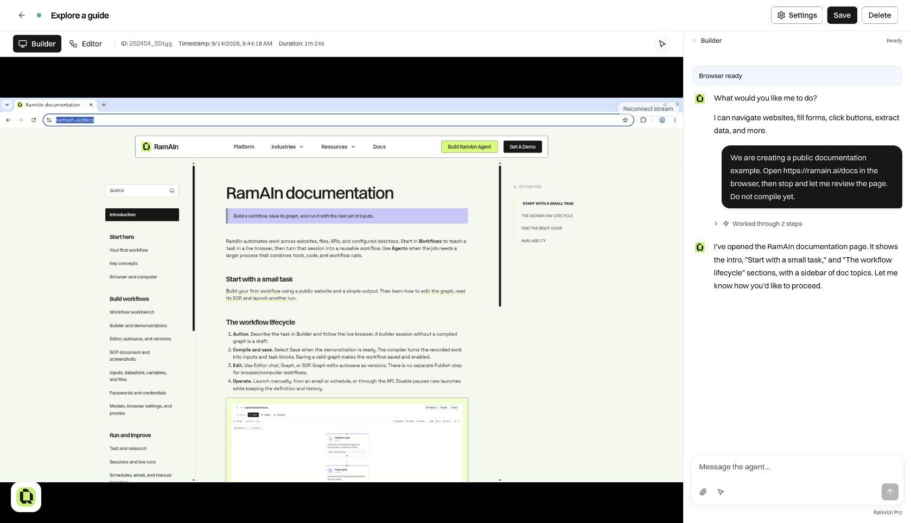Click the site info icon in address bar
The image size is (911, 523).
(49, 120)
